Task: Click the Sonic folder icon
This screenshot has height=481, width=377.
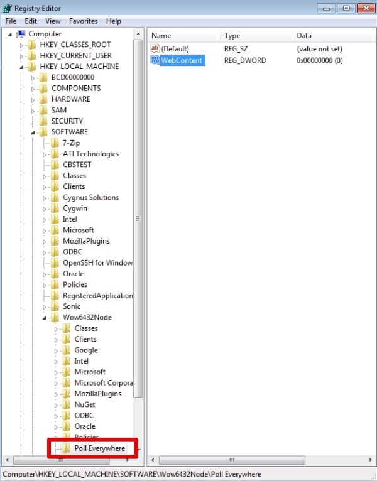Action: (55, 306)
